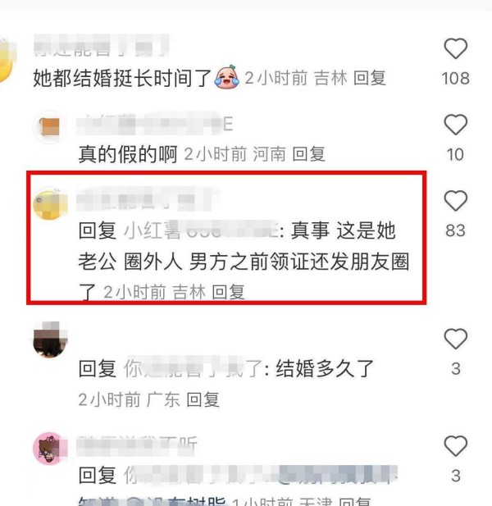492x506 pixels.
Task: Tap 回复 next to 天津
Action: [355, 502]
